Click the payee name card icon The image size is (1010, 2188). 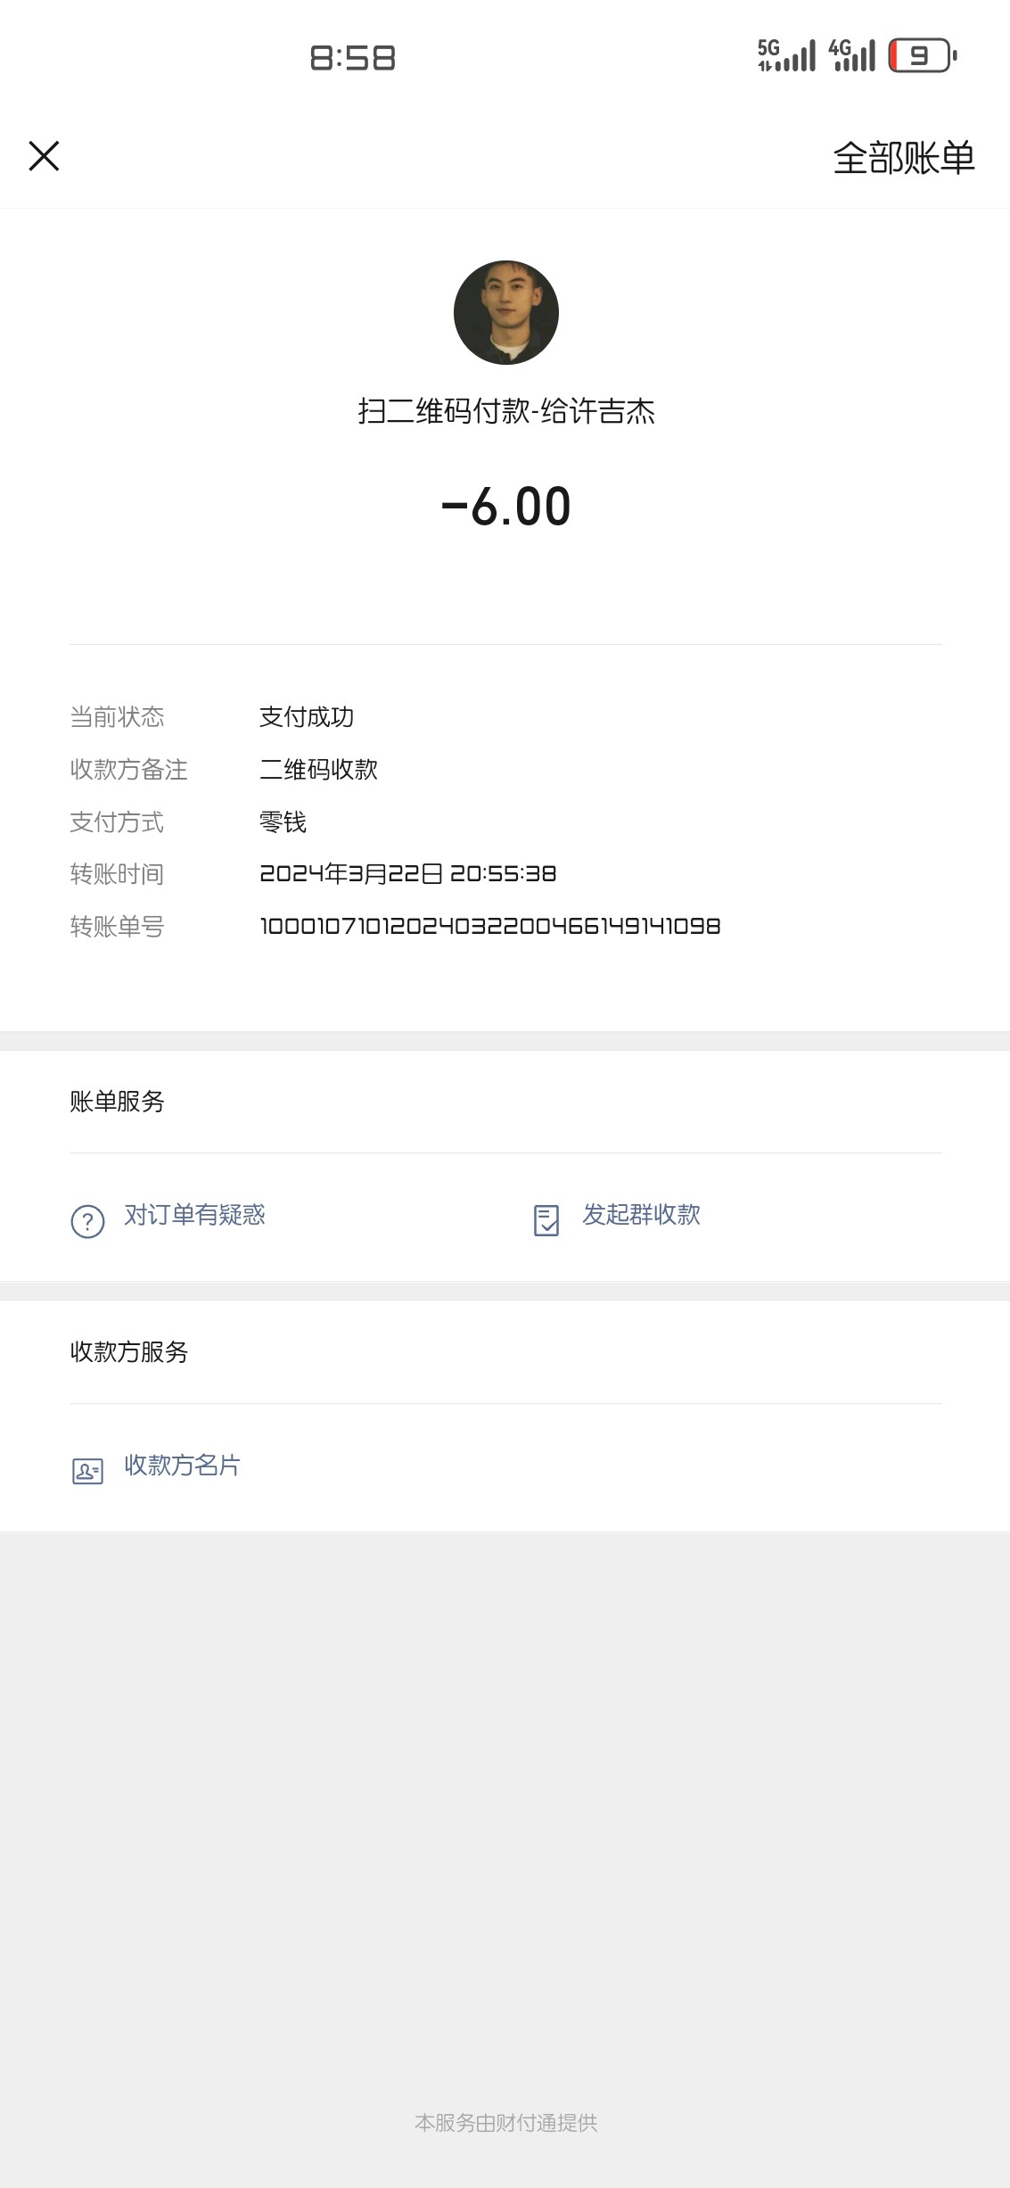point(87,1470)
